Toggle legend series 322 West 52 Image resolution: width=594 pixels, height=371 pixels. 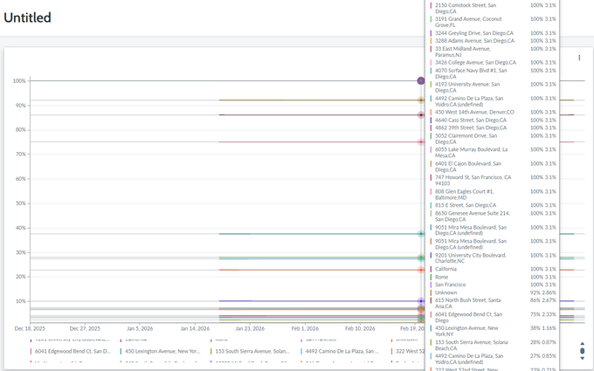[408, 351]
